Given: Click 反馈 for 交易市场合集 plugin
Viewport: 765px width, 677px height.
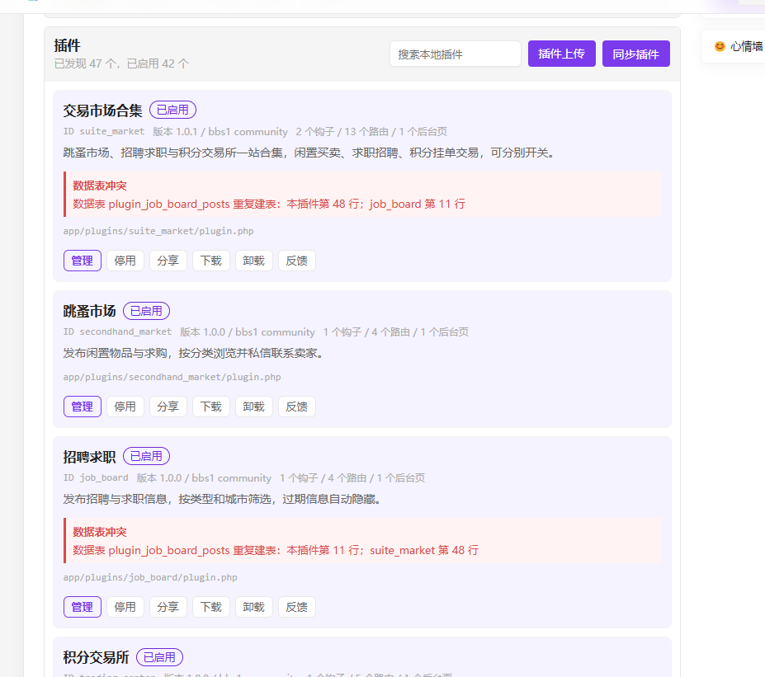Looking at the screenshot, I should click(296, 261).
